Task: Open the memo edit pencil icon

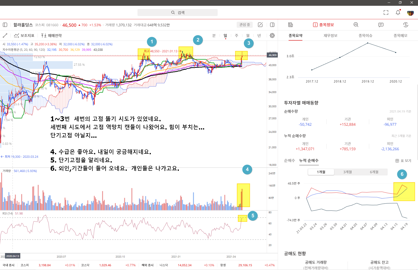Action: [x=260, y=25]
